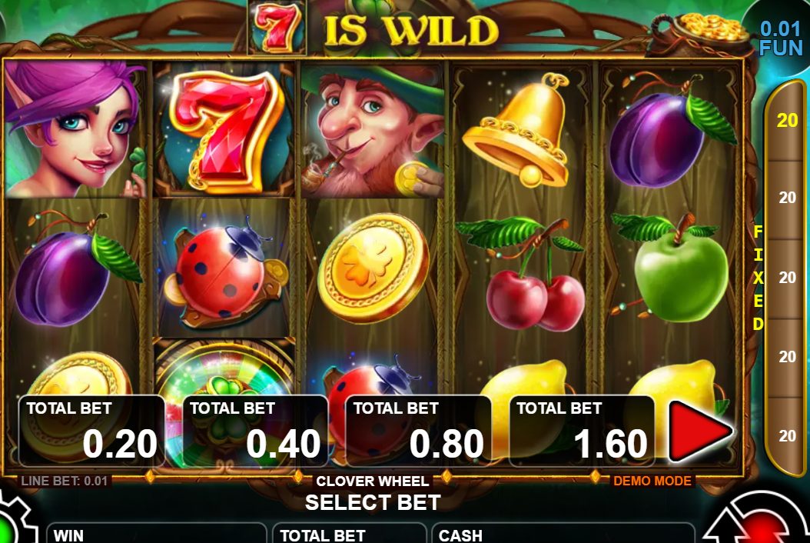Select the 0.20 total bet option
810x543 pixels.
tap(91, 431)
